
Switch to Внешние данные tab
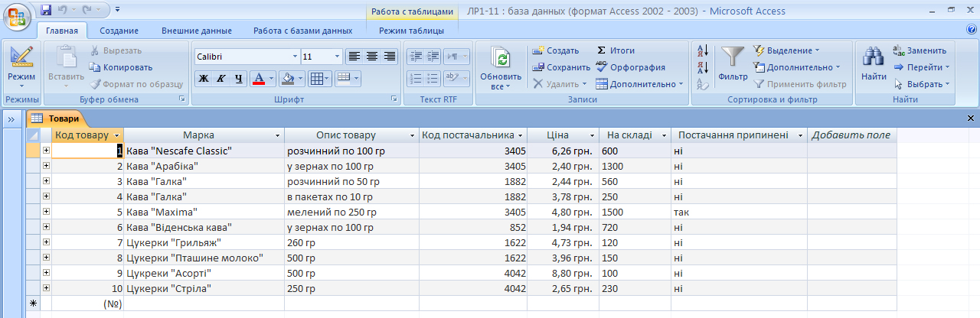197,31
